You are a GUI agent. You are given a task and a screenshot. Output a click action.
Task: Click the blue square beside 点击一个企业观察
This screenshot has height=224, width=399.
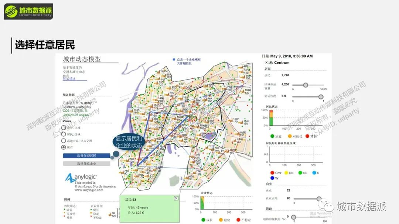click(174, 60)
